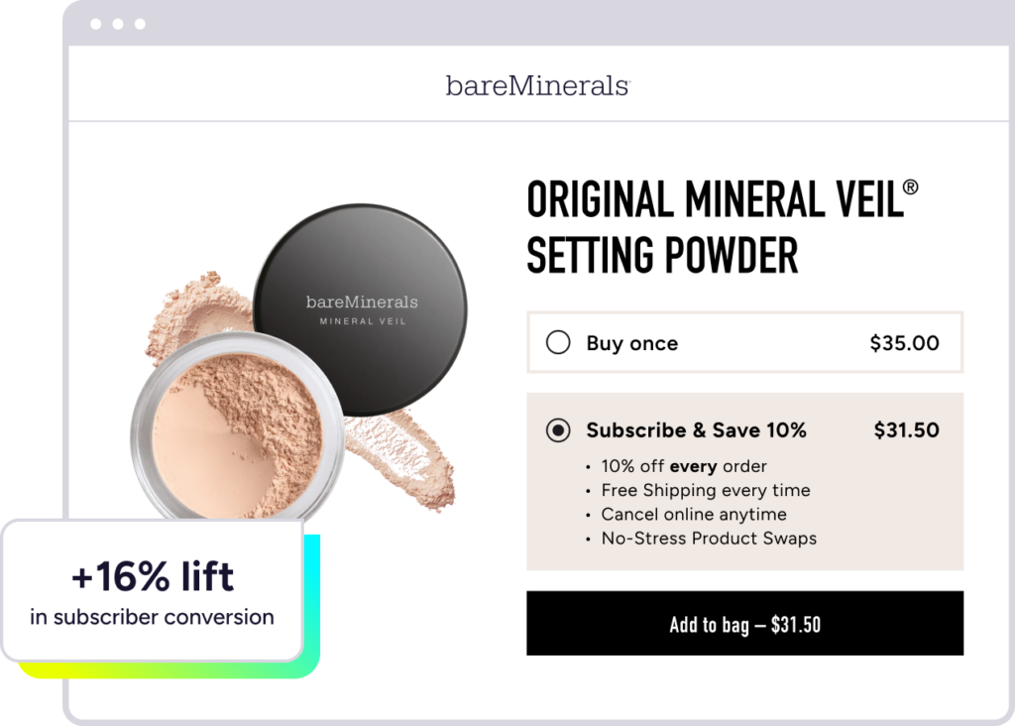Click the "10% off every order" benefit
1015x726 pixels.
pos(684,466)
